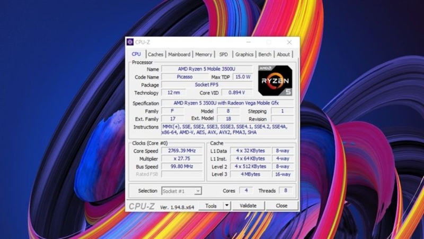The image size is (424, 239).
Task: Click the Core Speed 2769.39 MHz value
Action: pos(182,151)
